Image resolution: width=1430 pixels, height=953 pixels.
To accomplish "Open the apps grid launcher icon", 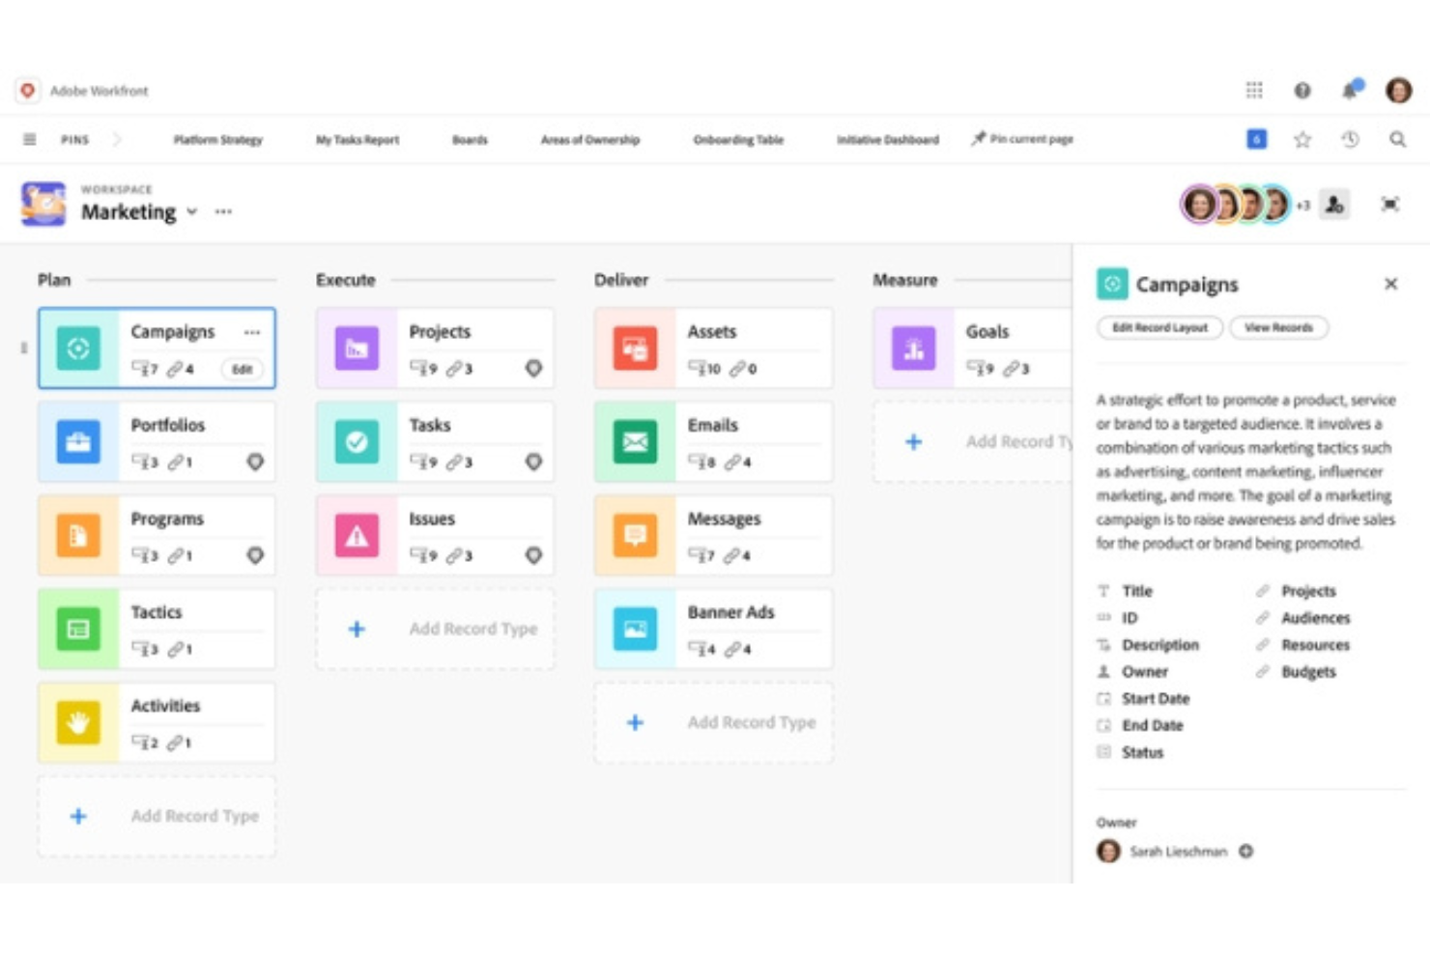I will [x=1254, y=90].
